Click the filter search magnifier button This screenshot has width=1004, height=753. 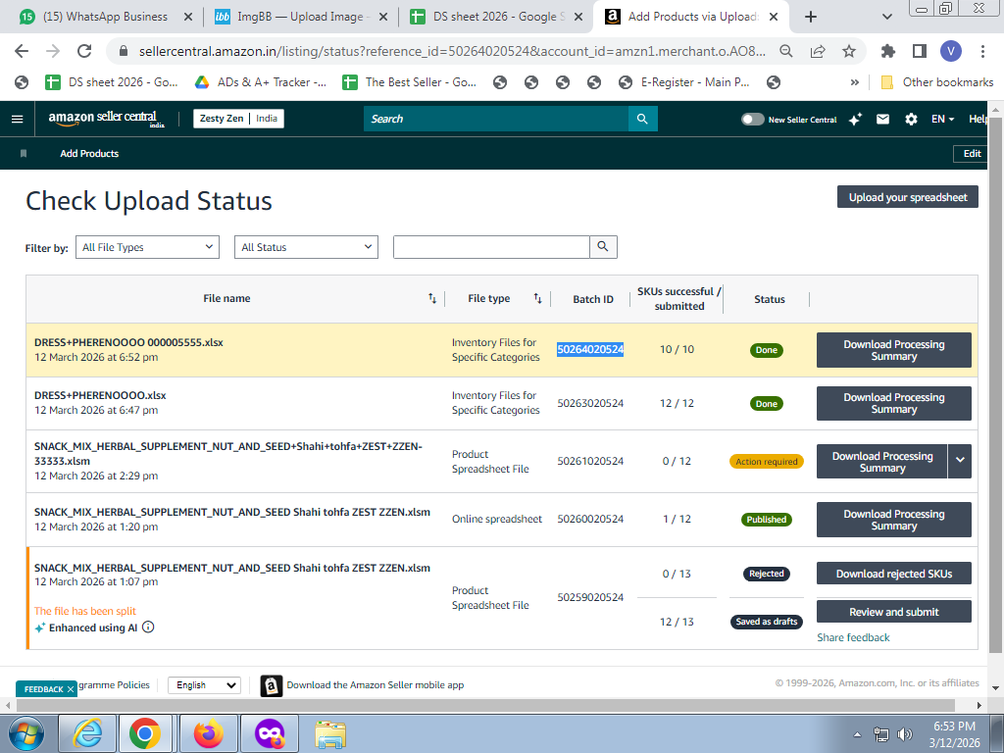point(603,246)
